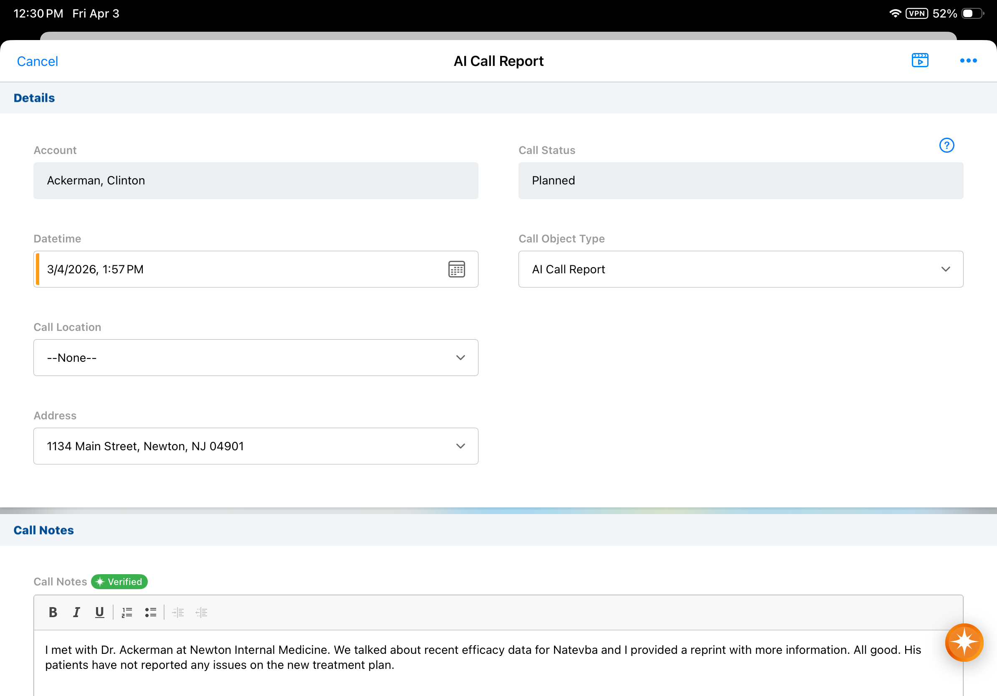Cancel the AI Call Report
This screenshot has width=997, height=696.
tap(37, 61)
